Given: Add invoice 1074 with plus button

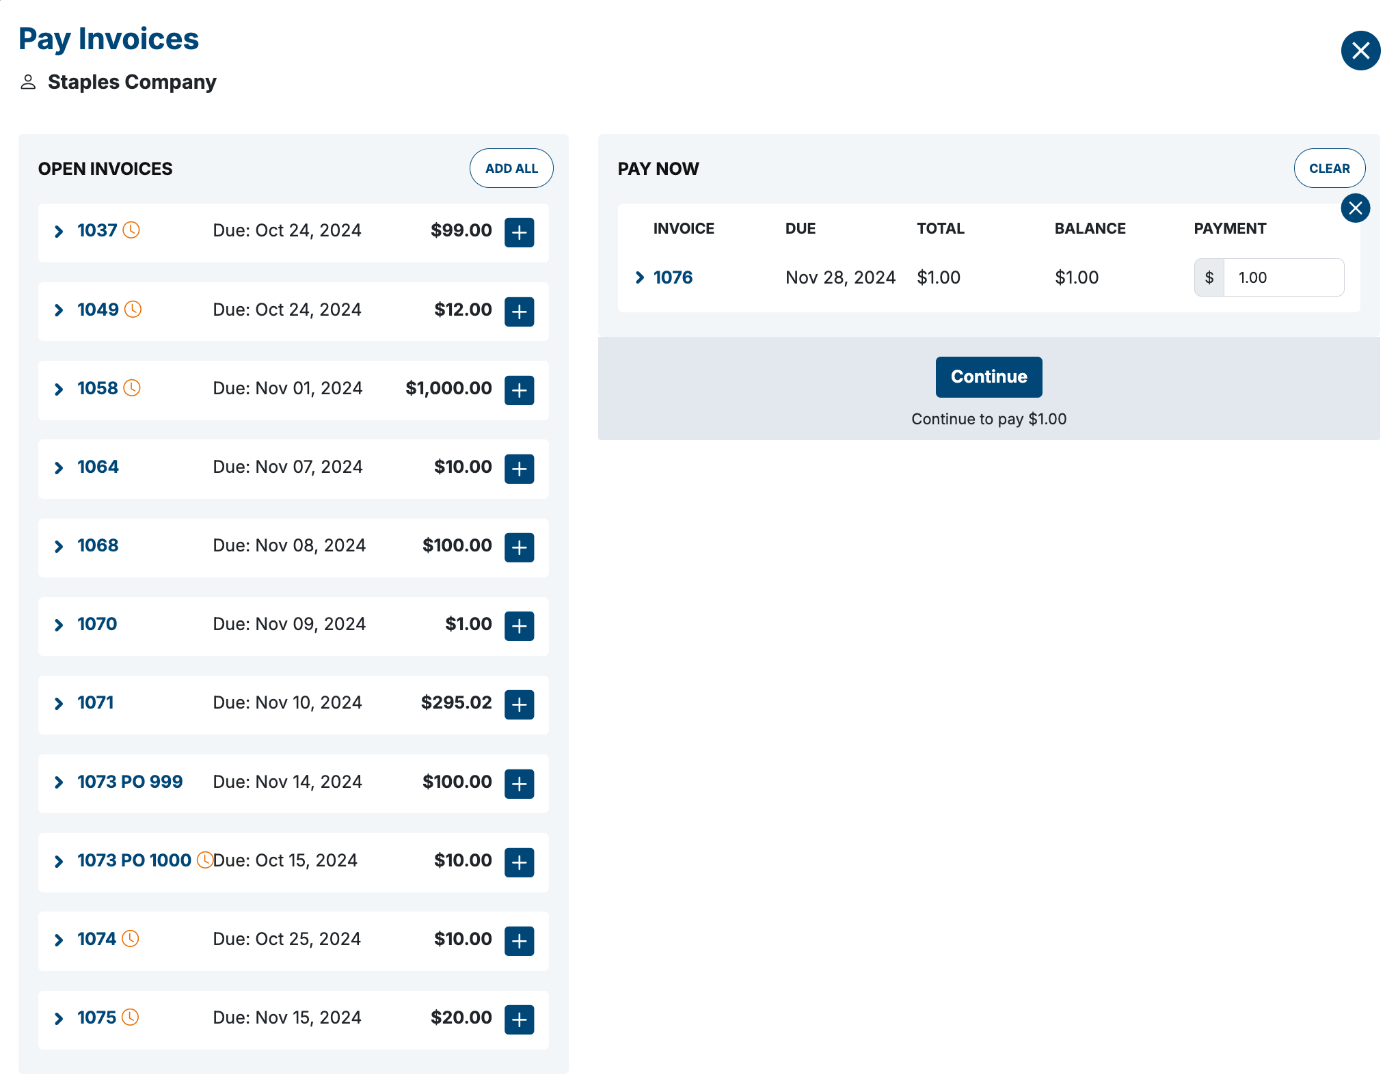Looking at the screenshot, I should click(x=519, y=941).
